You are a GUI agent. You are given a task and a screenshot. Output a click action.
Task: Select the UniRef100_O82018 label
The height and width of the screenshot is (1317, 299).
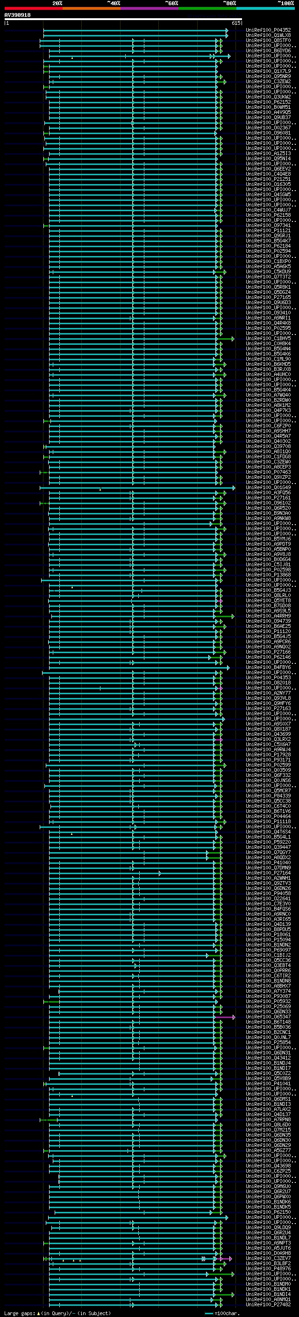pyautogui.click(x=268, y=683)
